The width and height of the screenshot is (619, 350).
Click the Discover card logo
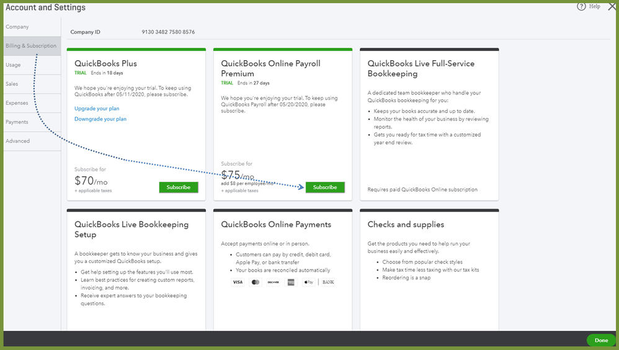(273, 282)
